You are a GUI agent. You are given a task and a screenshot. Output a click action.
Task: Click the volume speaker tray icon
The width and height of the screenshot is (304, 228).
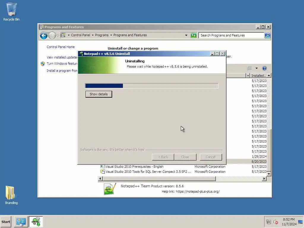(x=275, y=222)
